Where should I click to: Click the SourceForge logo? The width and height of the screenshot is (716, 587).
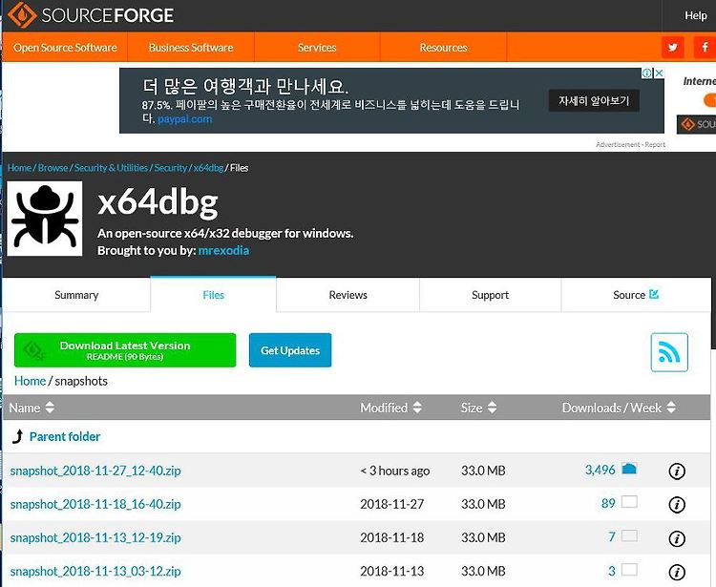(x=91, y=15)
